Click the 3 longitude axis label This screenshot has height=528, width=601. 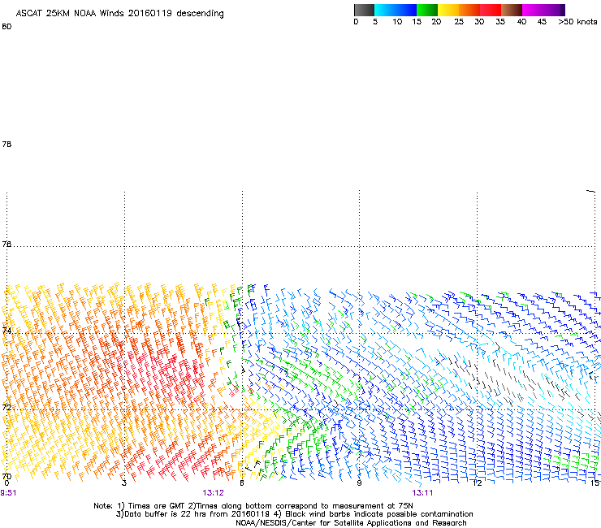click(x=123, y=483)
